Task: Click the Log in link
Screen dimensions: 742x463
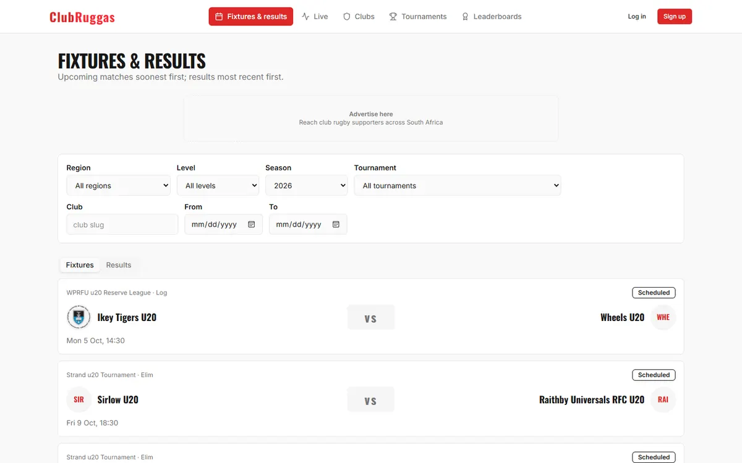Action: click(x=637, y=17)
